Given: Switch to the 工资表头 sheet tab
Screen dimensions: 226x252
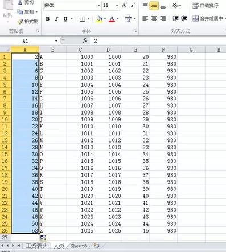Looking at the screenshot, I should point(36,246).
